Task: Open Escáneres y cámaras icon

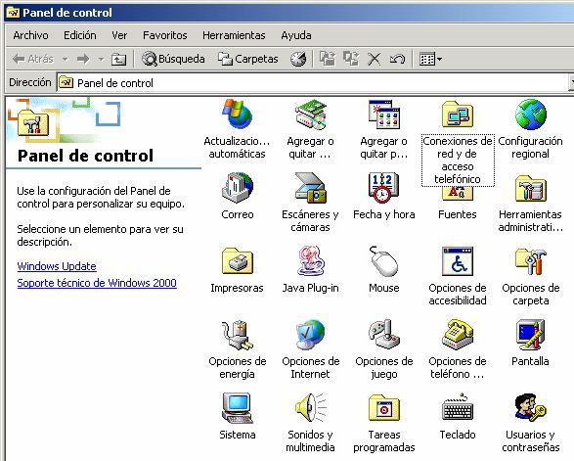Action: [x=310, y=188]
